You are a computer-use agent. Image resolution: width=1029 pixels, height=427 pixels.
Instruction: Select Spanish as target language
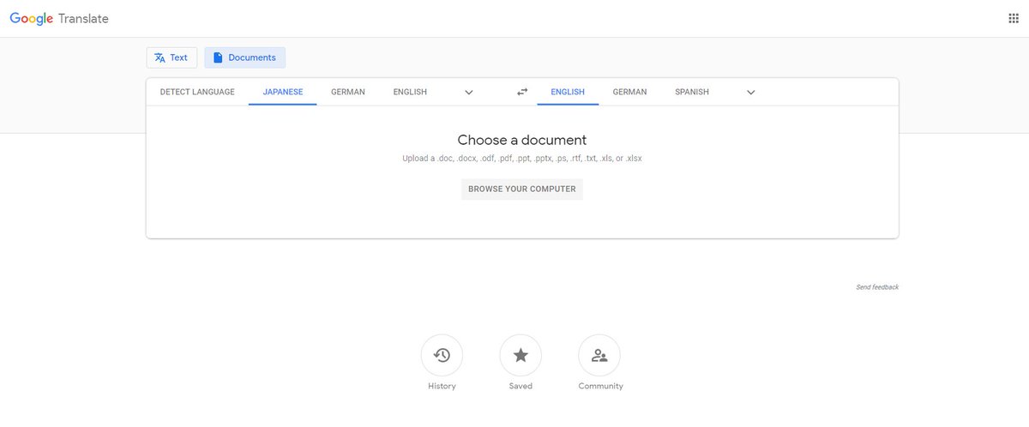pyautogui.click(x=692, y=92)
